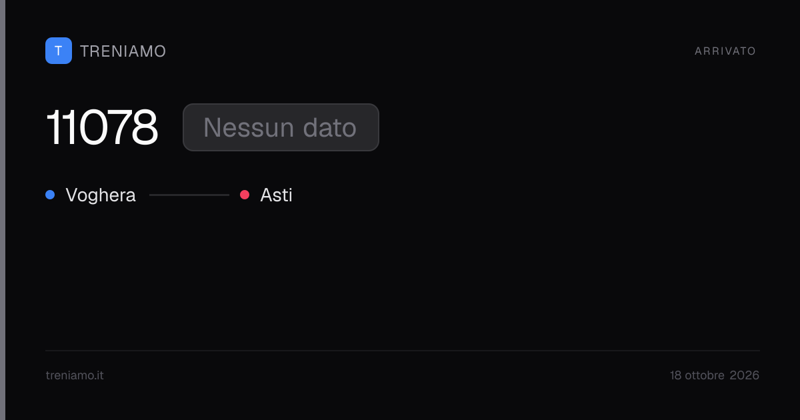The height and width of the screenshot is (420, 800).
Task: Select the red Asti destination dot
Action: click(245, 195)
